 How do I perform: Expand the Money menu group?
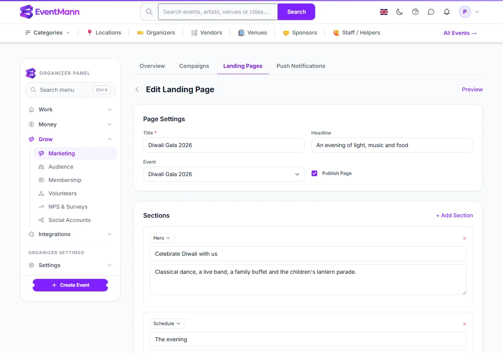click(x=70, y=124)
